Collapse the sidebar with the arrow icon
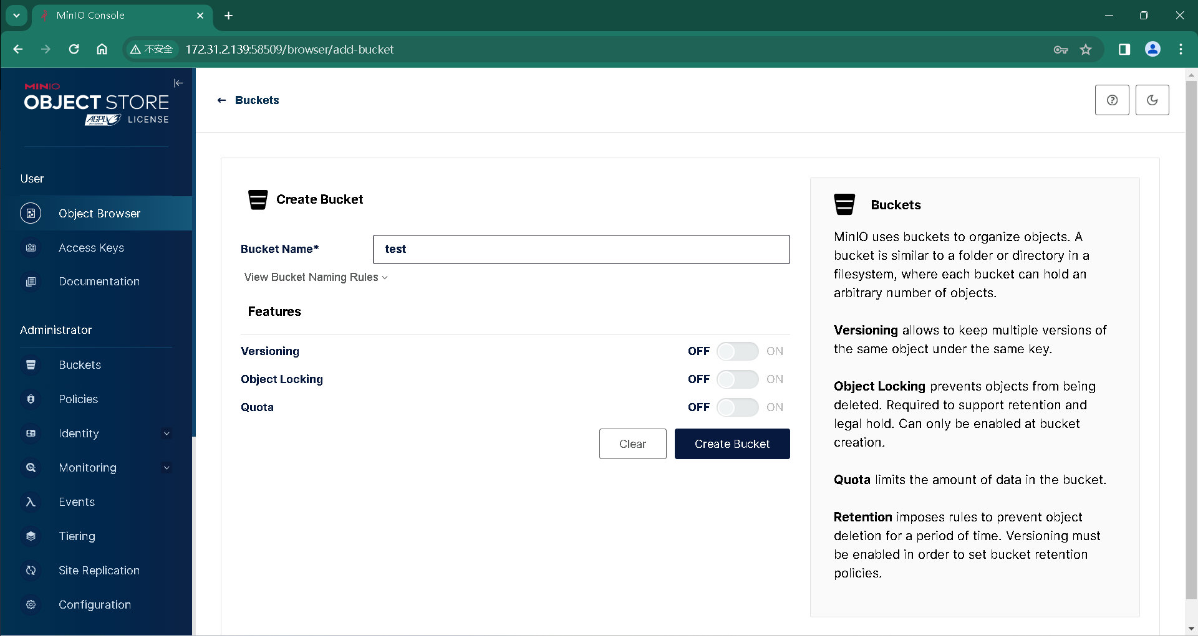 point(178,83)
